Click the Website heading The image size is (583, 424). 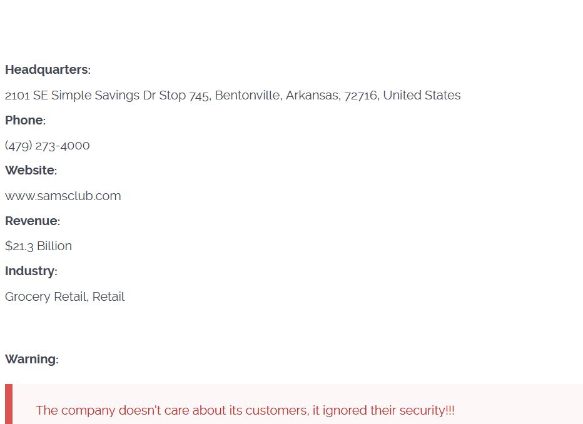pyautogui.click(x=31, y=170)
